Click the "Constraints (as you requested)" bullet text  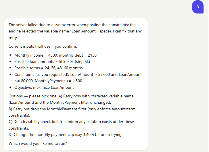click(78, 78)
